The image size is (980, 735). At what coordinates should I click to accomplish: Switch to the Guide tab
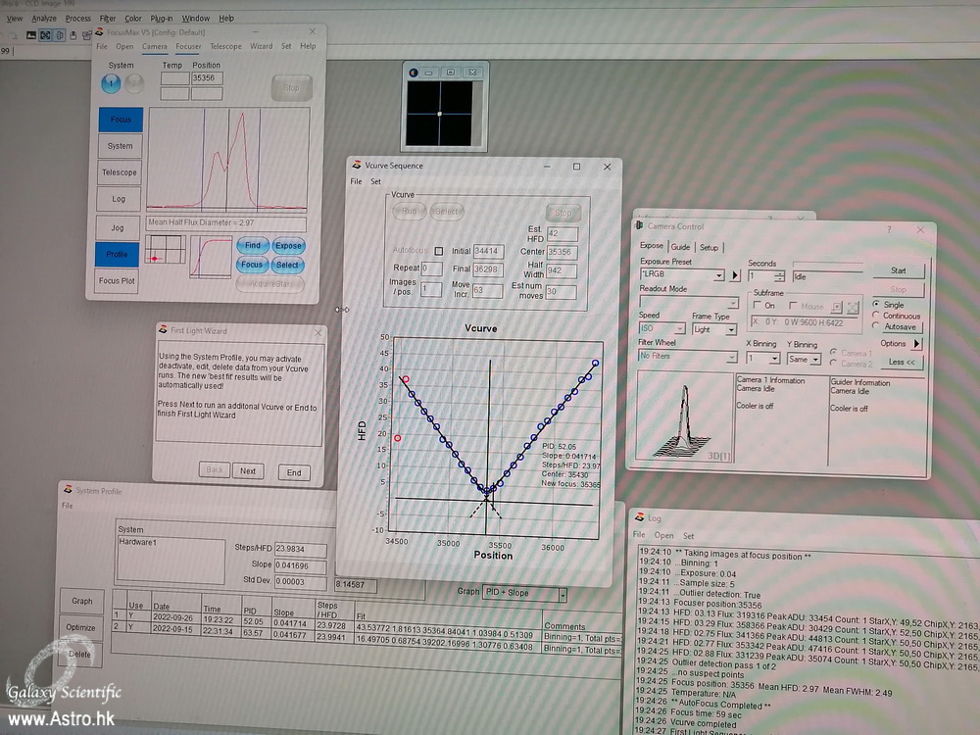pyautogui.click(x=680, y=247)
